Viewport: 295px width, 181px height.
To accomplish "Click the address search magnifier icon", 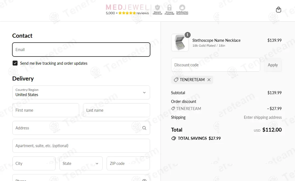I will (x=144, y=128).
